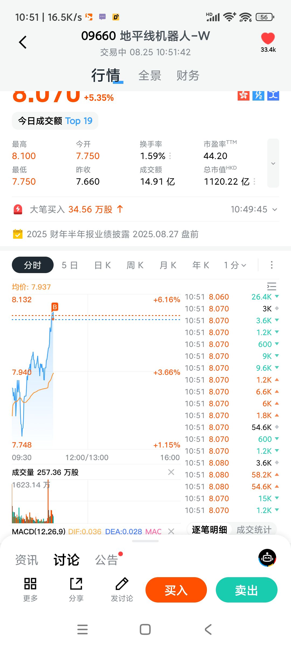Open the three-dot chart options menu
The image size is (291, 647).
272,265
